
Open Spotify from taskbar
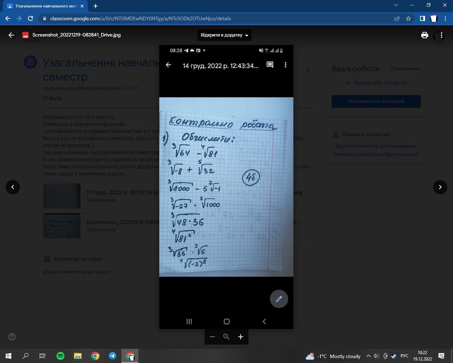61,356
